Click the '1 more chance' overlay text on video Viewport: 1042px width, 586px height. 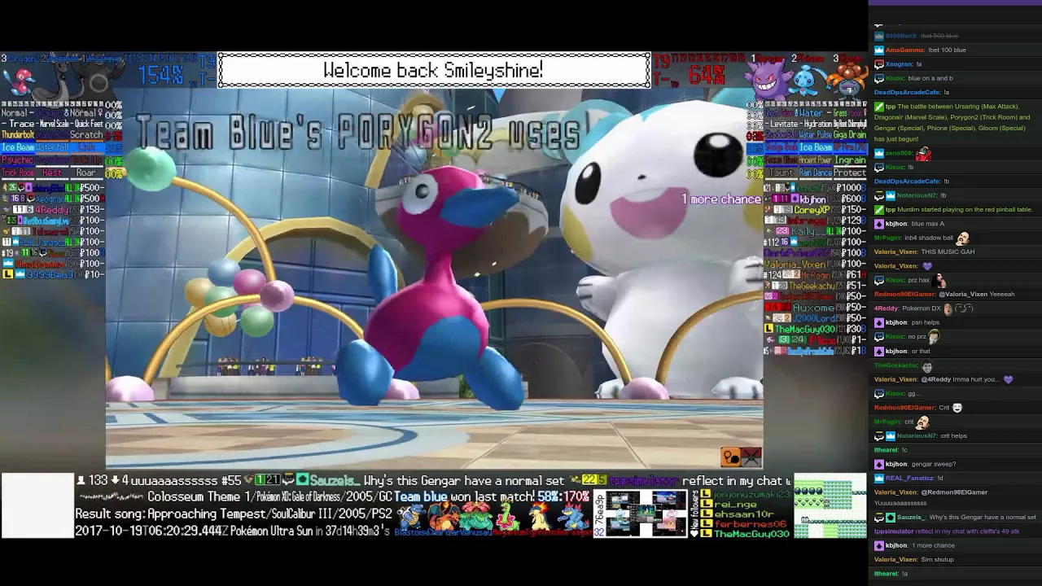pyautogui.click(x=721, y=199)
